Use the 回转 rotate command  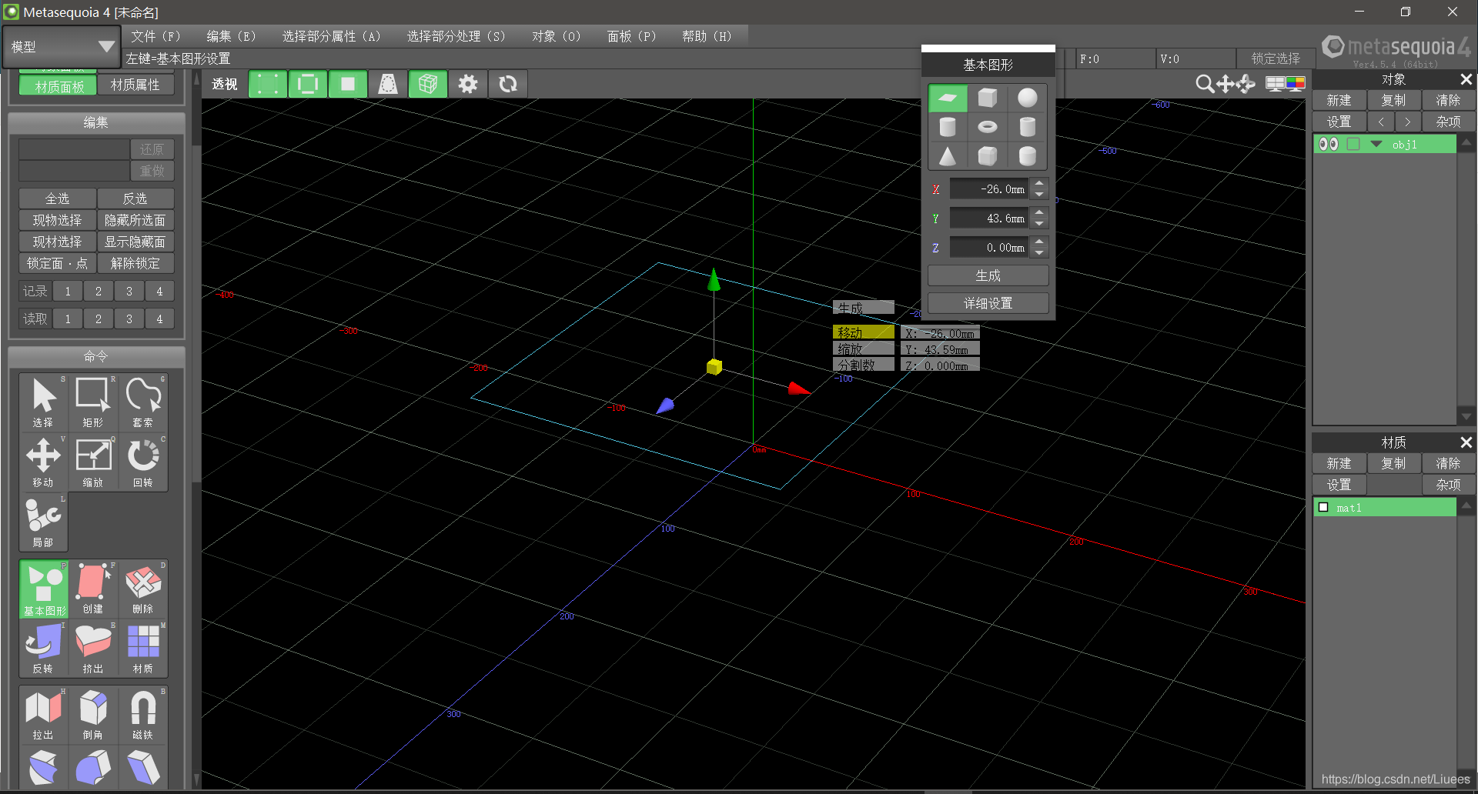click(x=143, y=462)
